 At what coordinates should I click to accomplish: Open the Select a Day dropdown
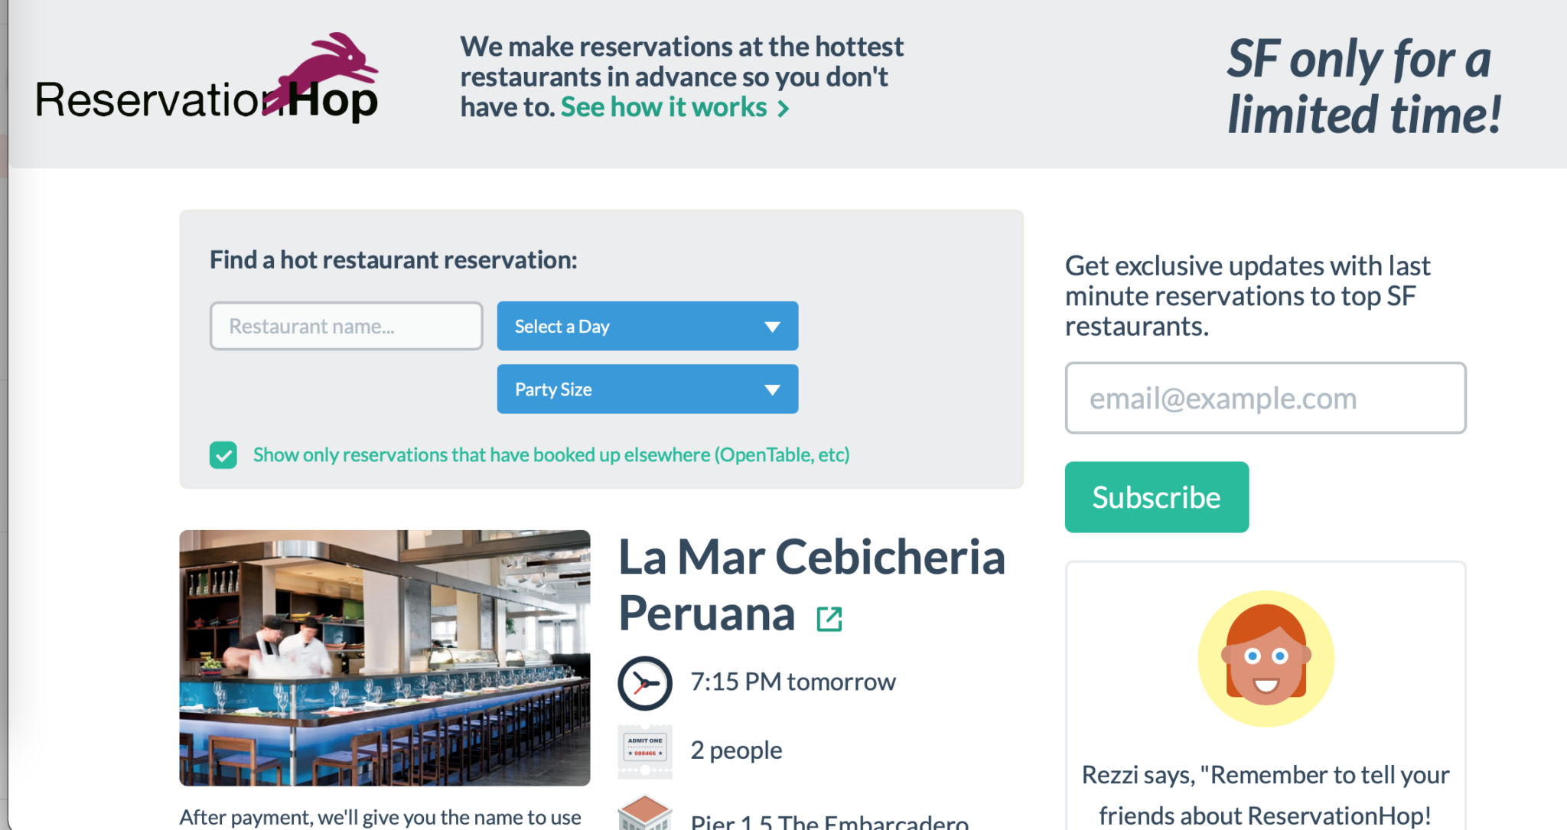click(x=647, y=326)
